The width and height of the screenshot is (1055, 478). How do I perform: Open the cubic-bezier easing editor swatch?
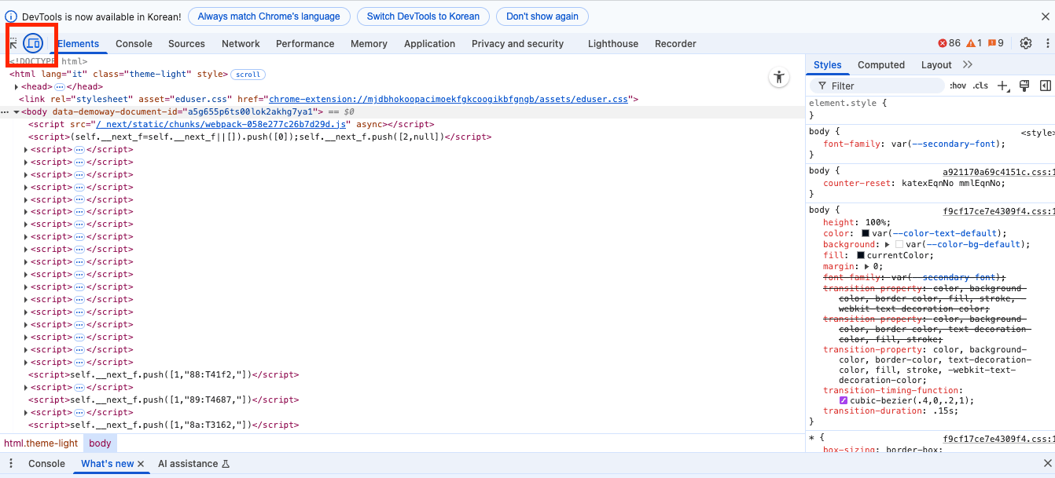tap(844, 400)
